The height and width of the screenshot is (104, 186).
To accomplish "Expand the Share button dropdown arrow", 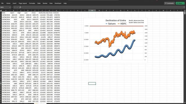I will click(x=184, y=3).
